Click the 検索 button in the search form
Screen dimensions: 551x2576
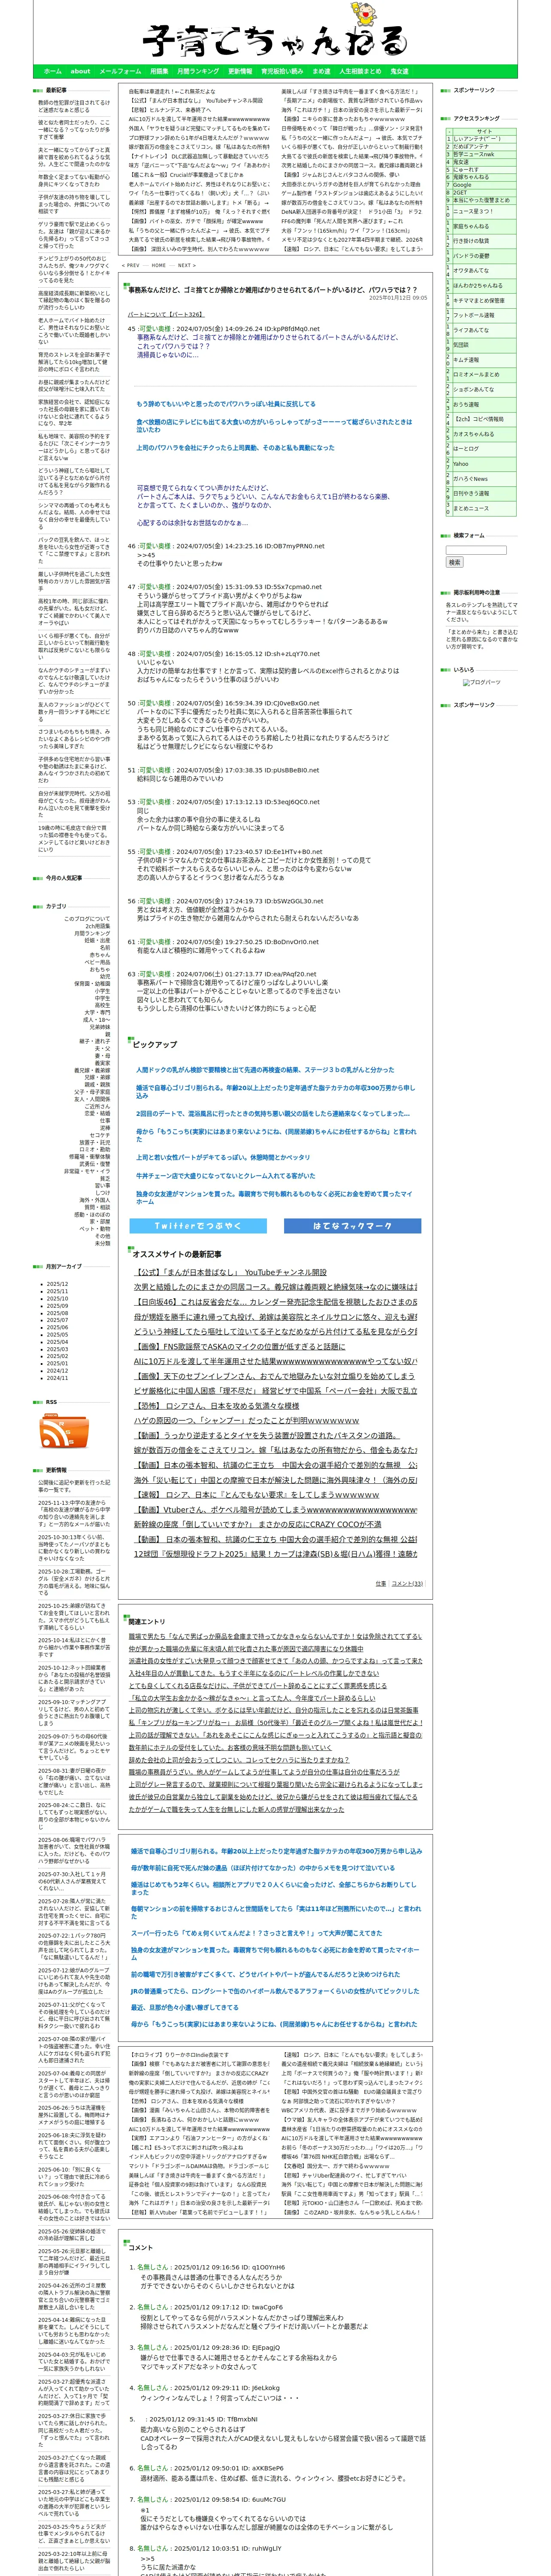tap(455, 562)
